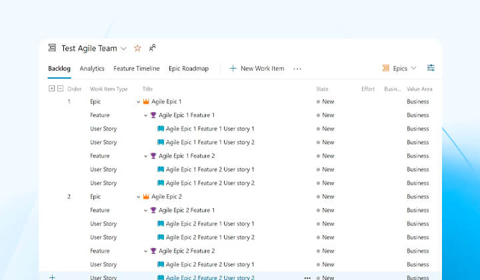The image size is (480, 280).
Task: Click the Effort column header
Action: coord(368,89)
